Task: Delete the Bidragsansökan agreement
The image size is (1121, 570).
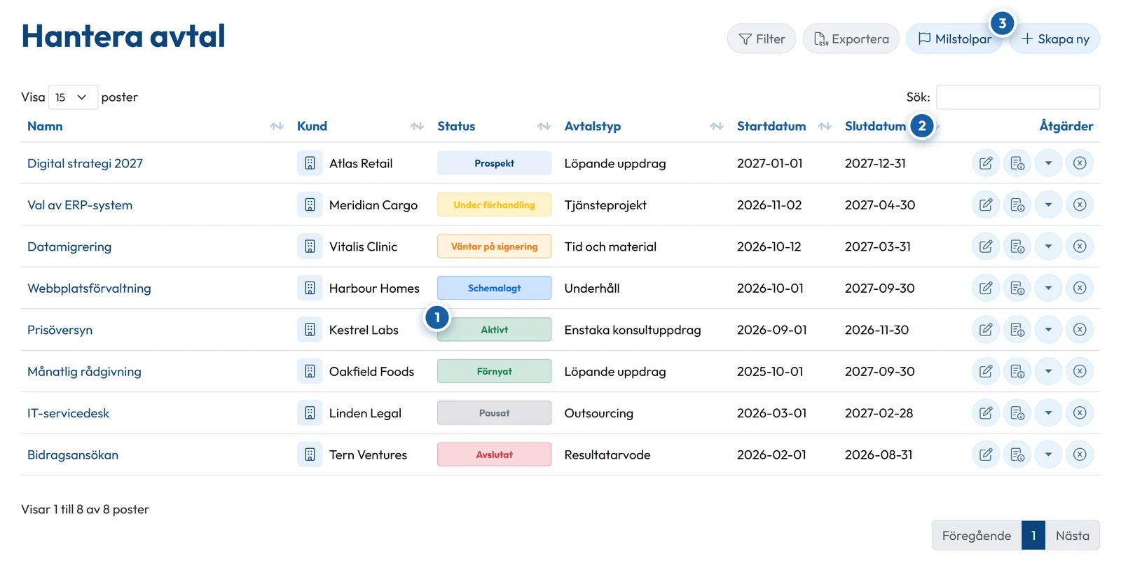Action: (x=1080, y=454)
